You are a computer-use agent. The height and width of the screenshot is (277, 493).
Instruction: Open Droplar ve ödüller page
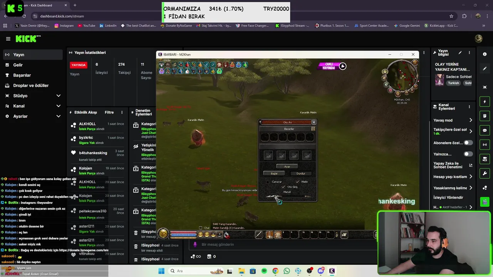(33, 85)
